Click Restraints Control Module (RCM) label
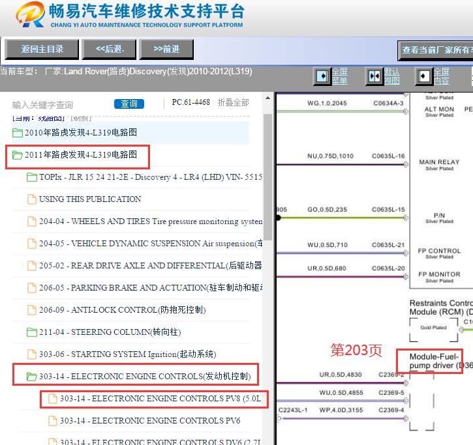Screen dimensions: 473x445 pyautogui.click(x=441, y=308)
